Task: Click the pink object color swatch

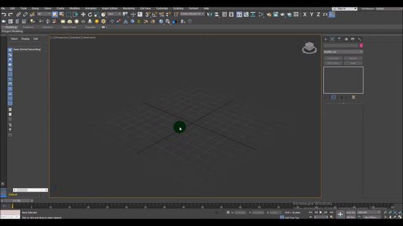Action: 361,46
